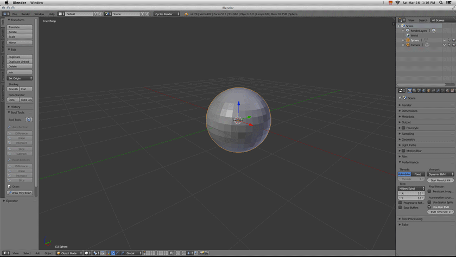Enable the Freestyle checkbox
The image size is (456, 257).
(403, 128)
